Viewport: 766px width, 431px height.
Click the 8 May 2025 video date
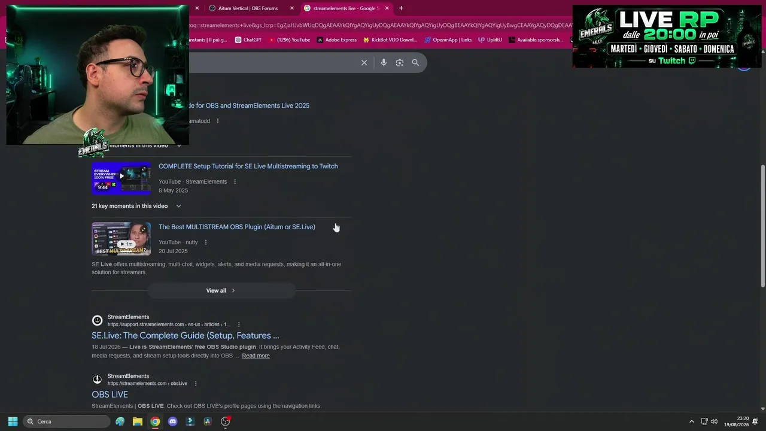[x=173, y=190]
